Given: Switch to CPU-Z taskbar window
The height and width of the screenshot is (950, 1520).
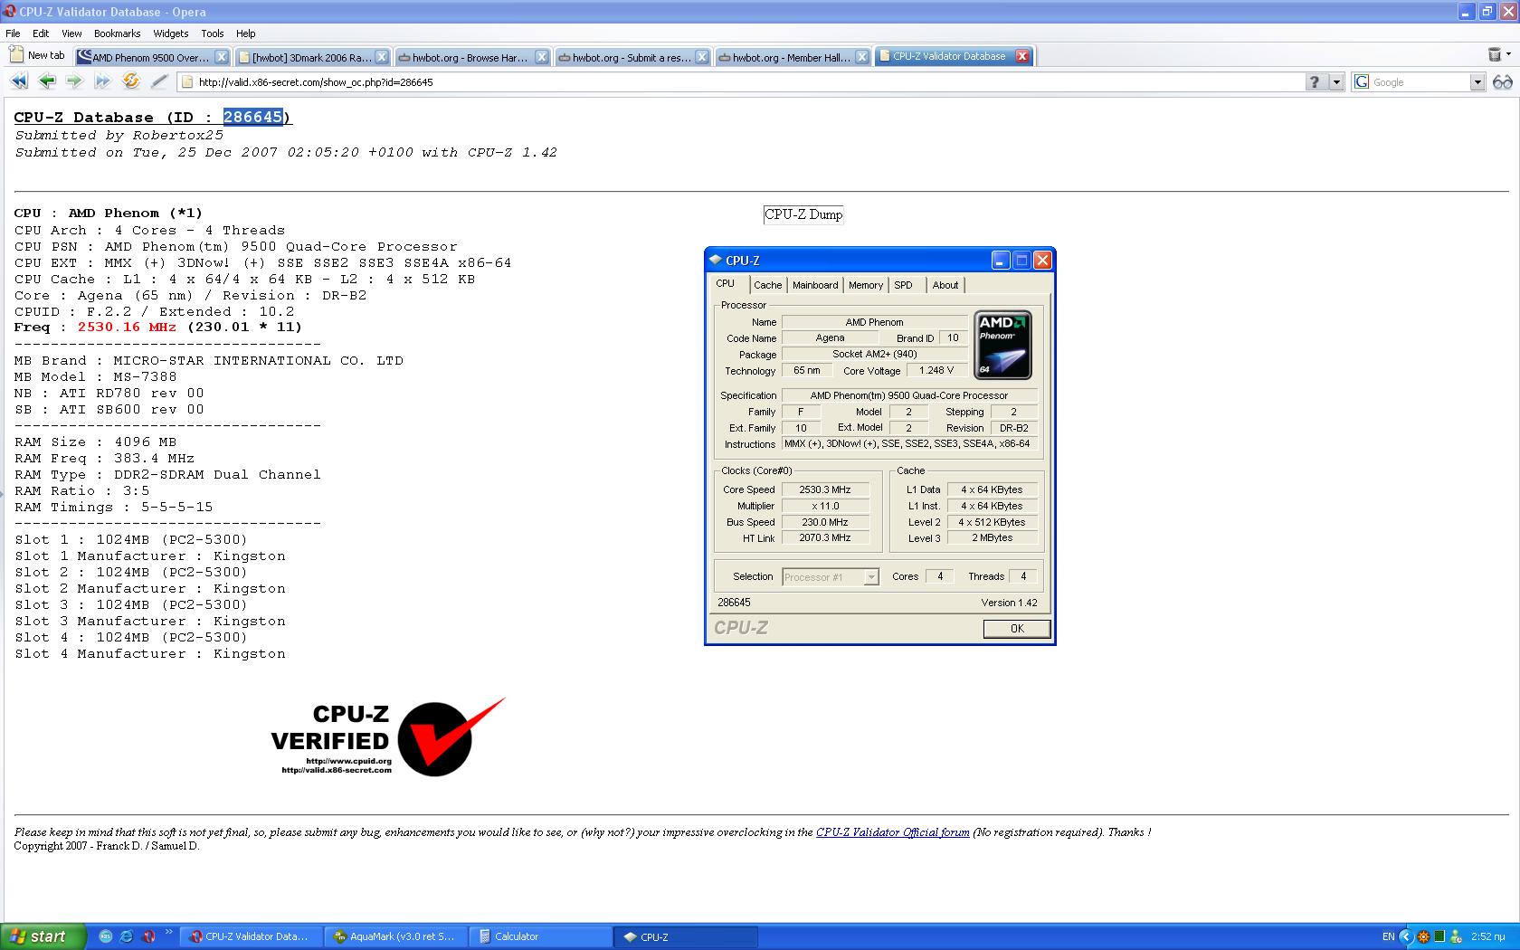Looking at the screenshot, I should [x=686, y=936].
